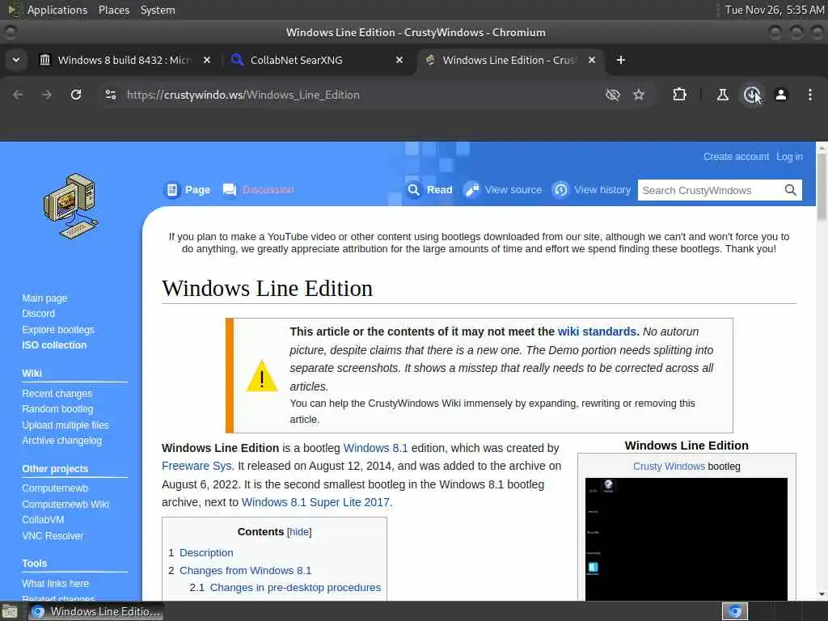Screen dimensions: 828x621
Task: Click the clock in top panel
Action: 774,10
